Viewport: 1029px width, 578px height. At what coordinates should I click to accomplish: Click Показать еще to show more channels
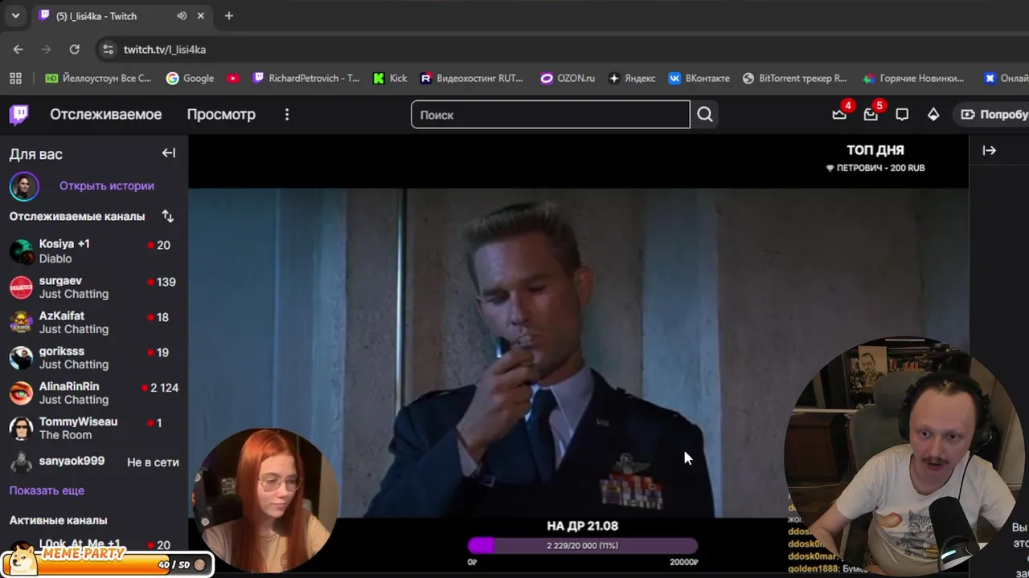(x=47, y=490)
